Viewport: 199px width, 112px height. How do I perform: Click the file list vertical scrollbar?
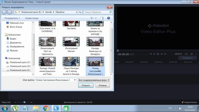tap(111, 50)
